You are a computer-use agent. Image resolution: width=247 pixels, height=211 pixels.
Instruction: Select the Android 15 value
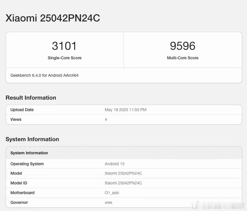tap(115, 164)
